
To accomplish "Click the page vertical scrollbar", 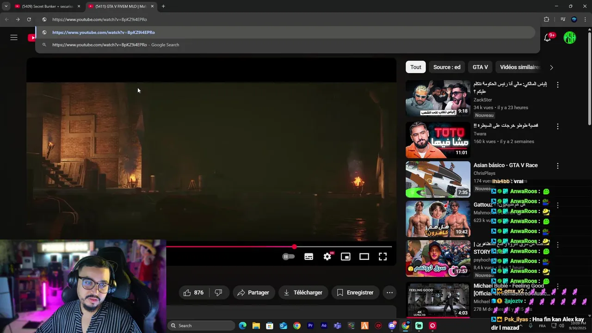I will point(589,79).
